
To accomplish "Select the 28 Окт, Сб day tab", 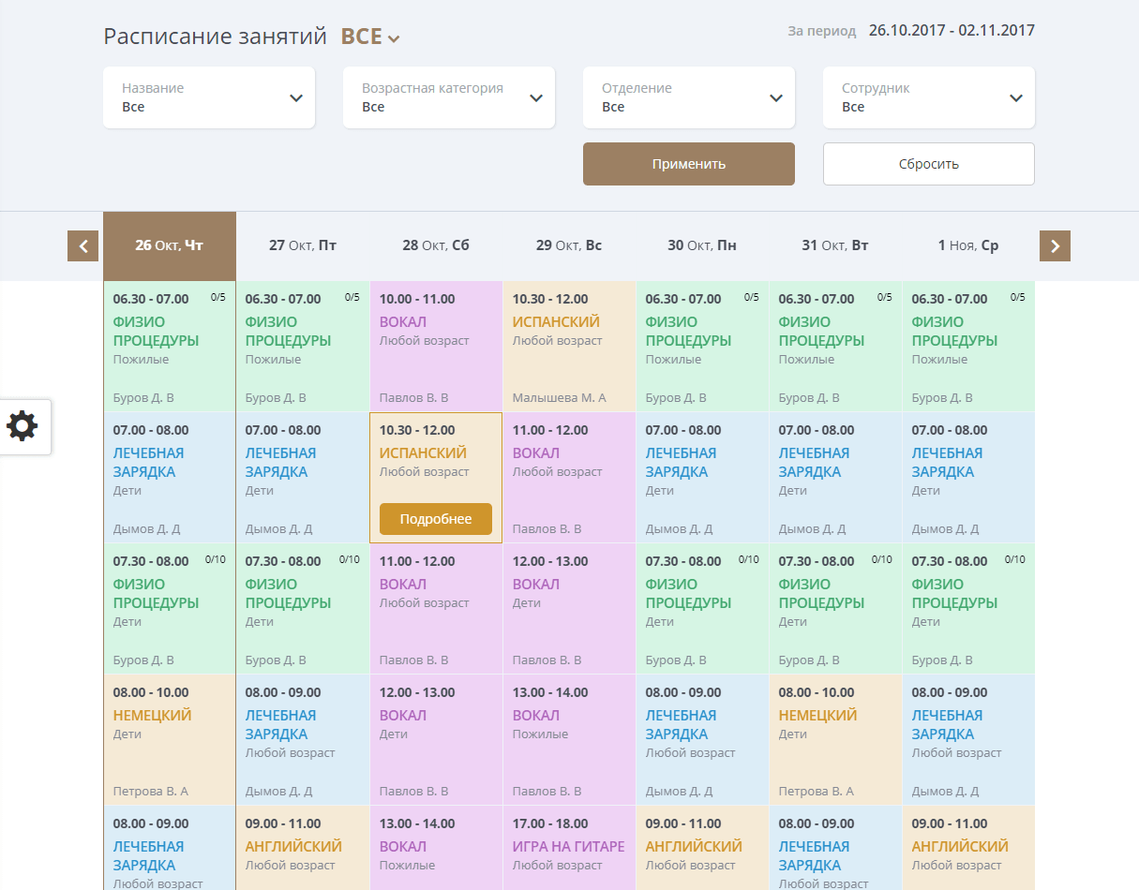I will (436, 246).
